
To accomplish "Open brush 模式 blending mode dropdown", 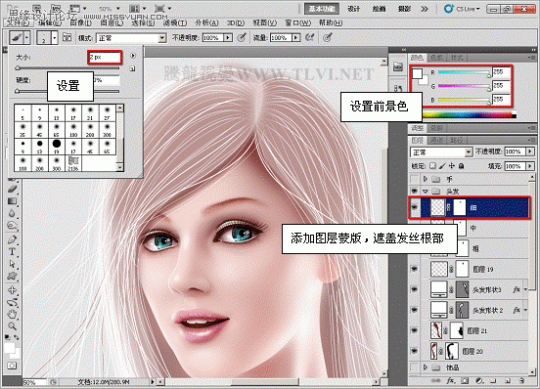I will click(131, 38).
